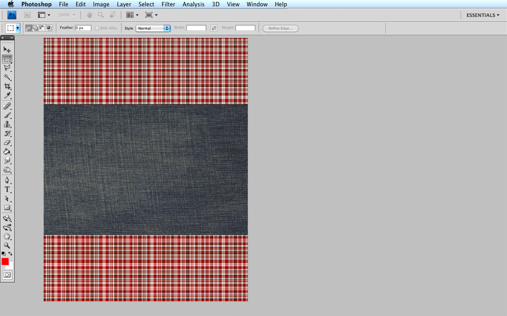Open Bridge from the application bar

point(26,15)
